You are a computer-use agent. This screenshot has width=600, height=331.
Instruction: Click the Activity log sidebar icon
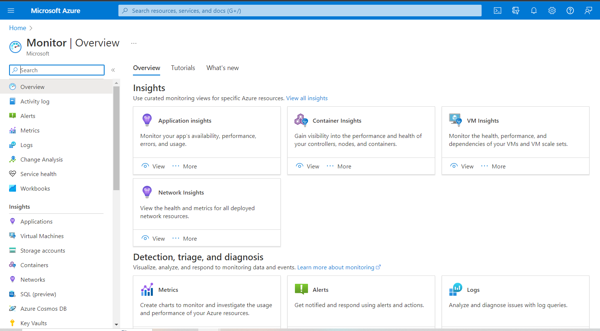[12, 101]
